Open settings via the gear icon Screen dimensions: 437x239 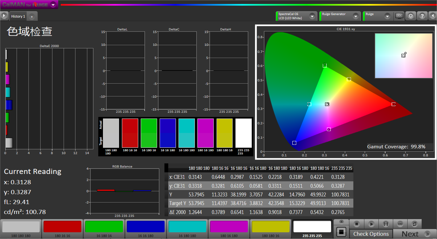point(411,16)
